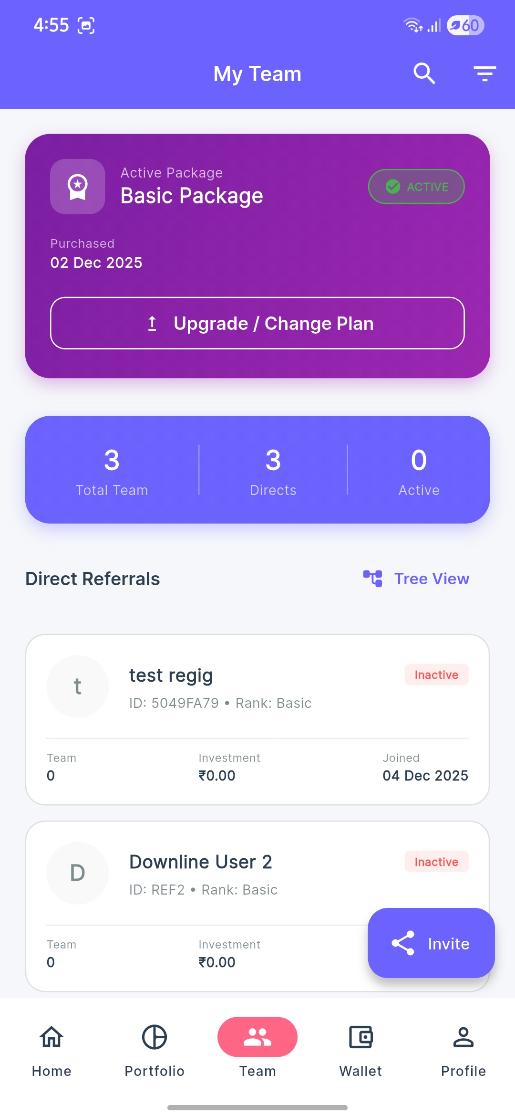Tap Inactive badge on test regig
Image resolution: width=515 pixels, height=1117 pixels.
(x=436, y=674)
